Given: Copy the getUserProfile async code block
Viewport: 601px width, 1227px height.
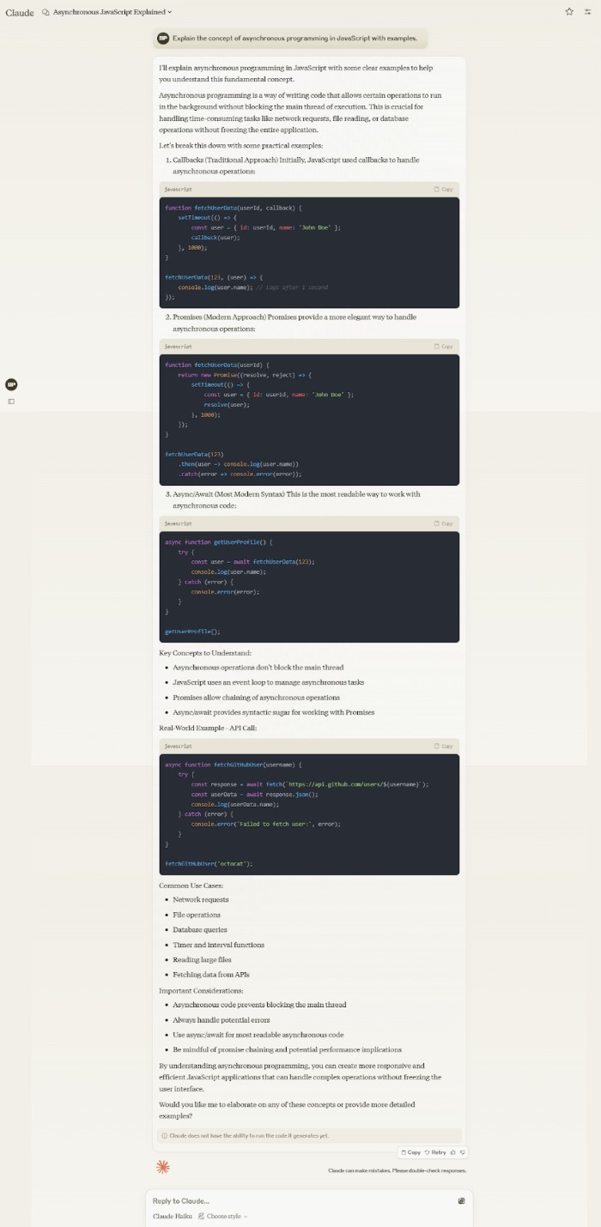Looking at the screenshot, I should point(443,523).
